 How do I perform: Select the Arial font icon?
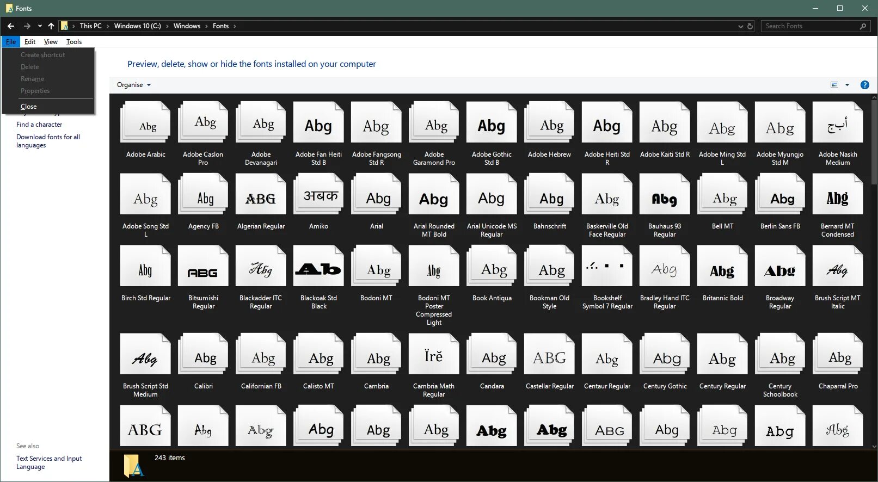[x=376, y=195]
